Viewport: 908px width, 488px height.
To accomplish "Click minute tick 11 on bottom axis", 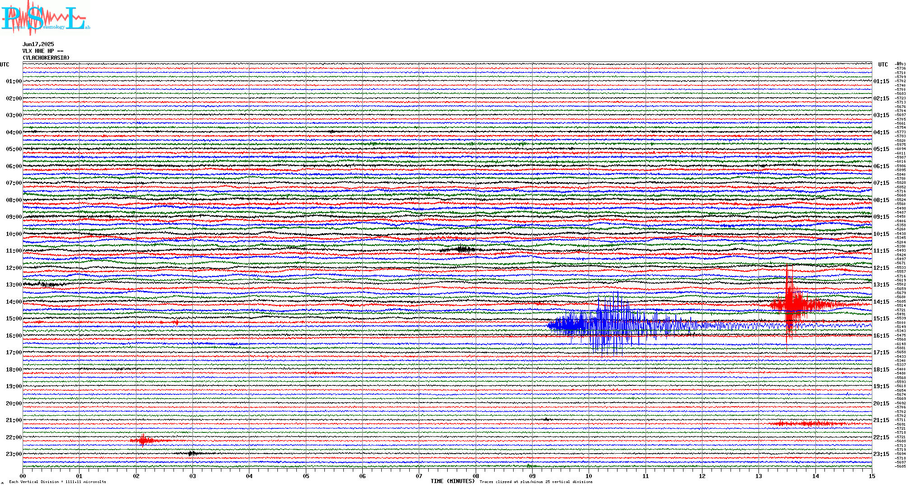I will (646, 476).
